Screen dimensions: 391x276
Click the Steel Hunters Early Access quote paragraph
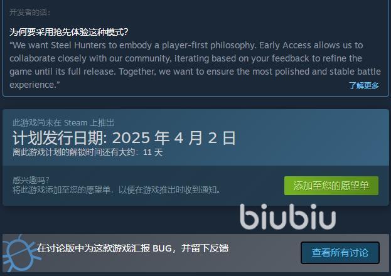pos(195,65)
